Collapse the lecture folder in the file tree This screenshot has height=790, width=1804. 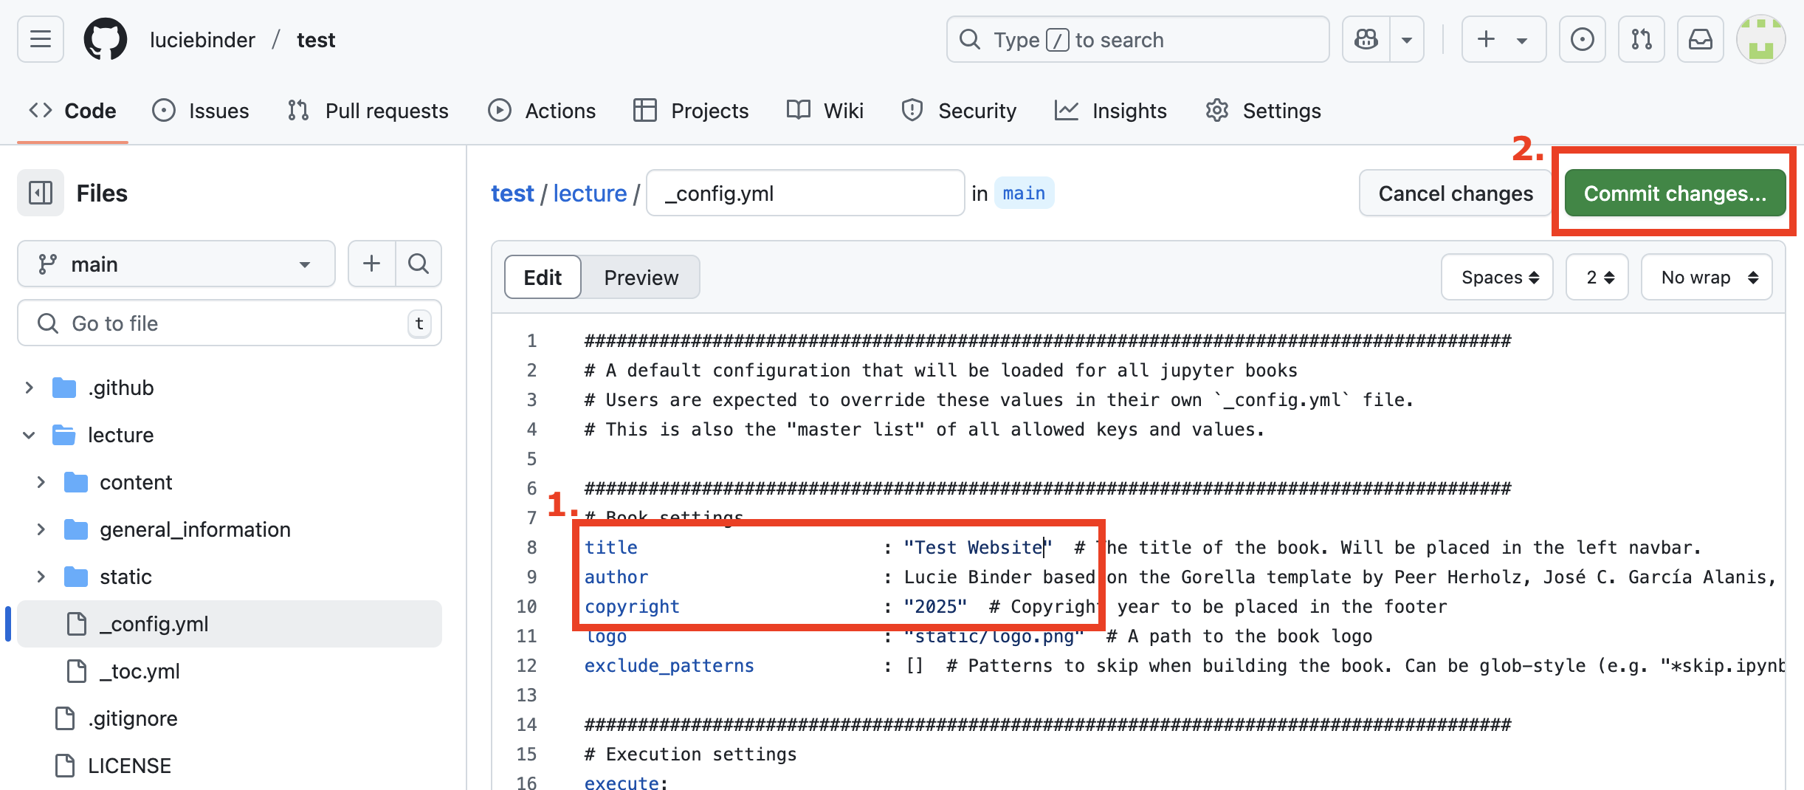[29, 435]
